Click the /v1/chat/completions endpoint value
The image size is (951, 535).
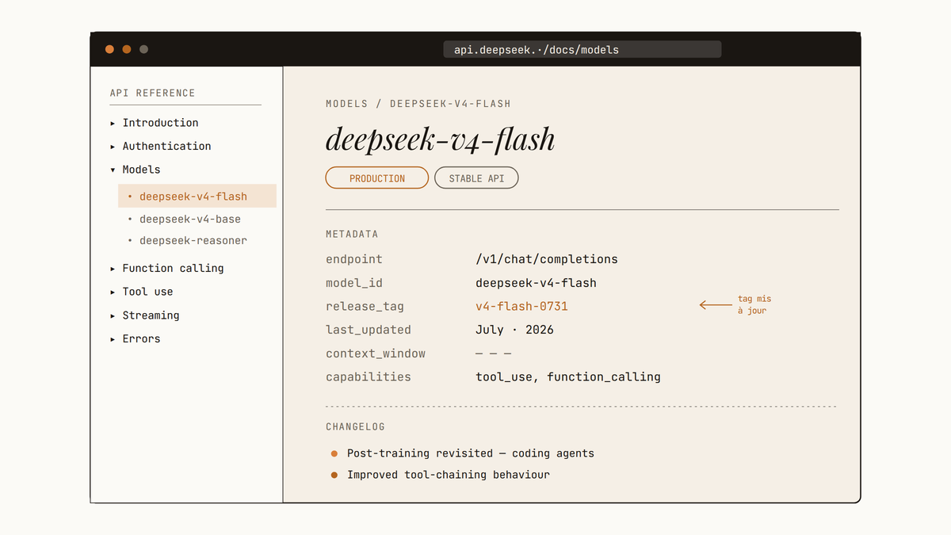[547, 259]
